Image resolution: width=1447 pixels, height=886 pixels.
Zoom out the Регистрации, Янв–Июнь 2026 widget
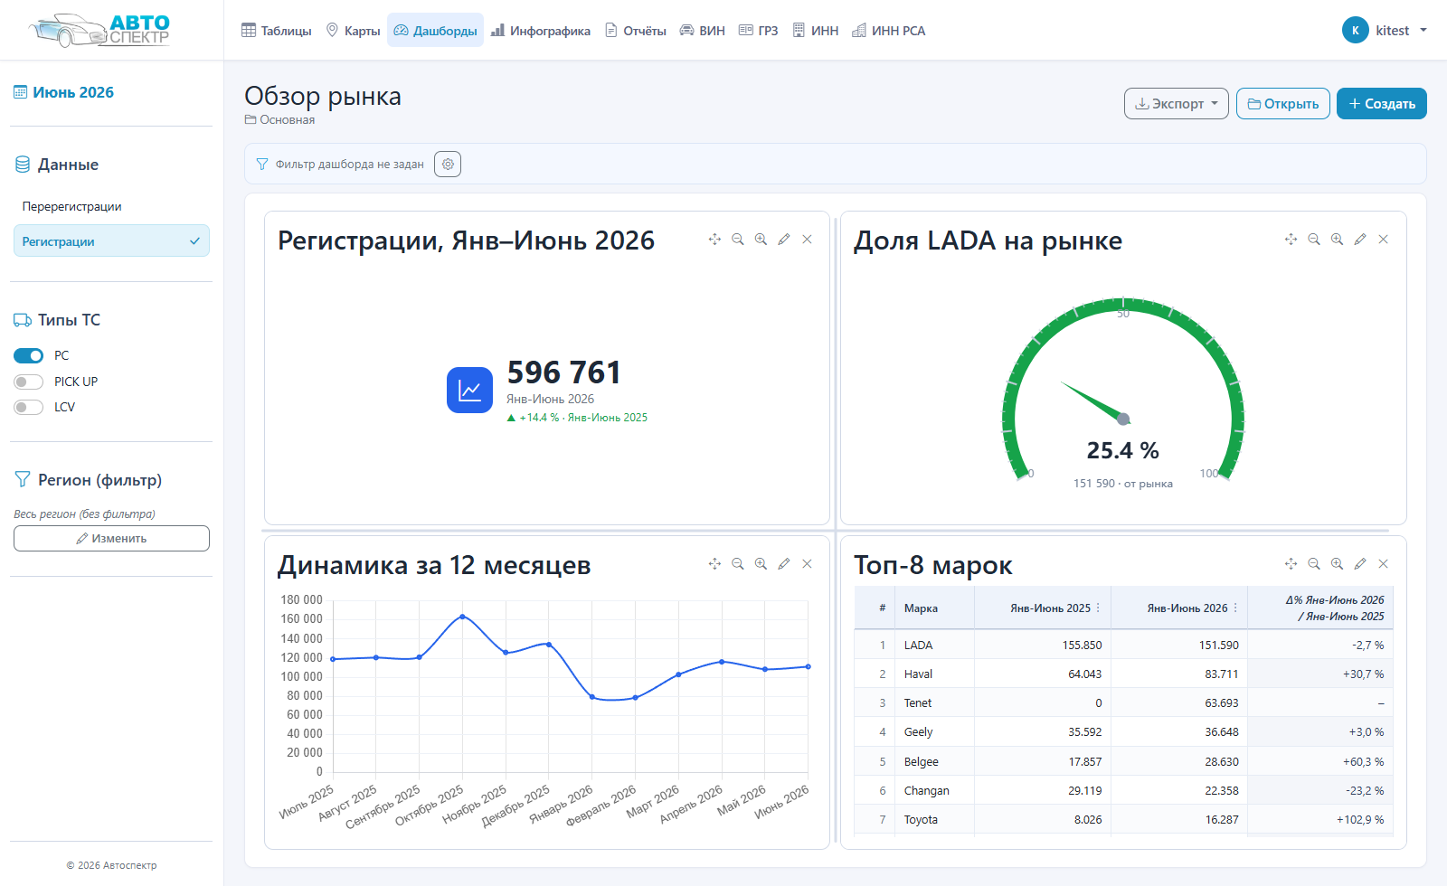[738, 240]
